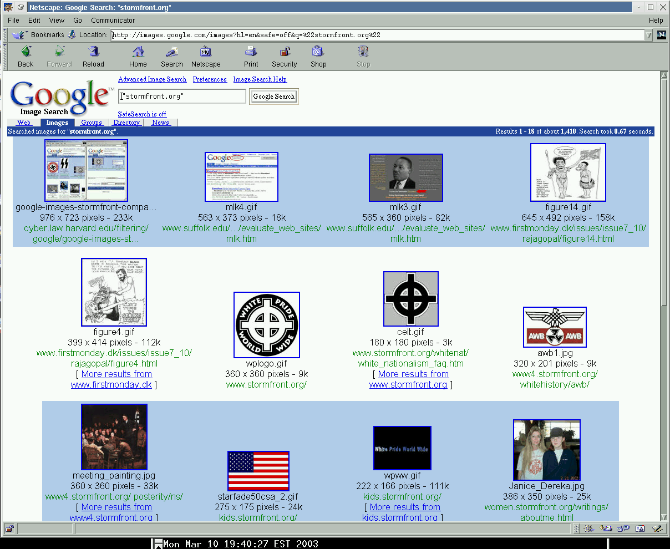Open the Mail inbox component icon
Image resolution: width=670 pixels, height=549 pixels.
click(607, 528)
